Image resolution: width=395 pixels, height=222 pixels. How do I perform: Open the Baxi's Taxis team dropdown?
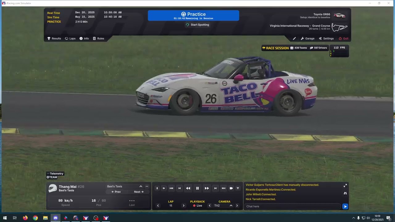point(125,186)
